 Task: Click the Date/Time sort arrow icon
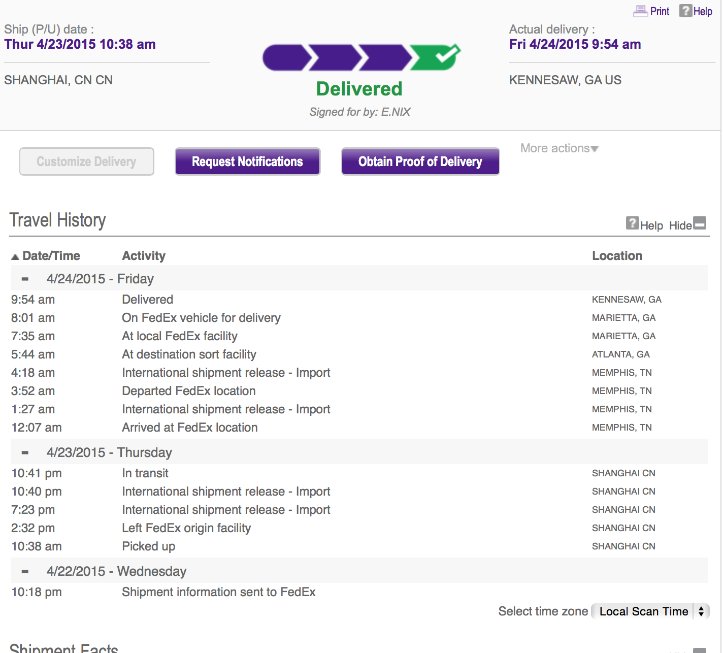pos(15,257)
